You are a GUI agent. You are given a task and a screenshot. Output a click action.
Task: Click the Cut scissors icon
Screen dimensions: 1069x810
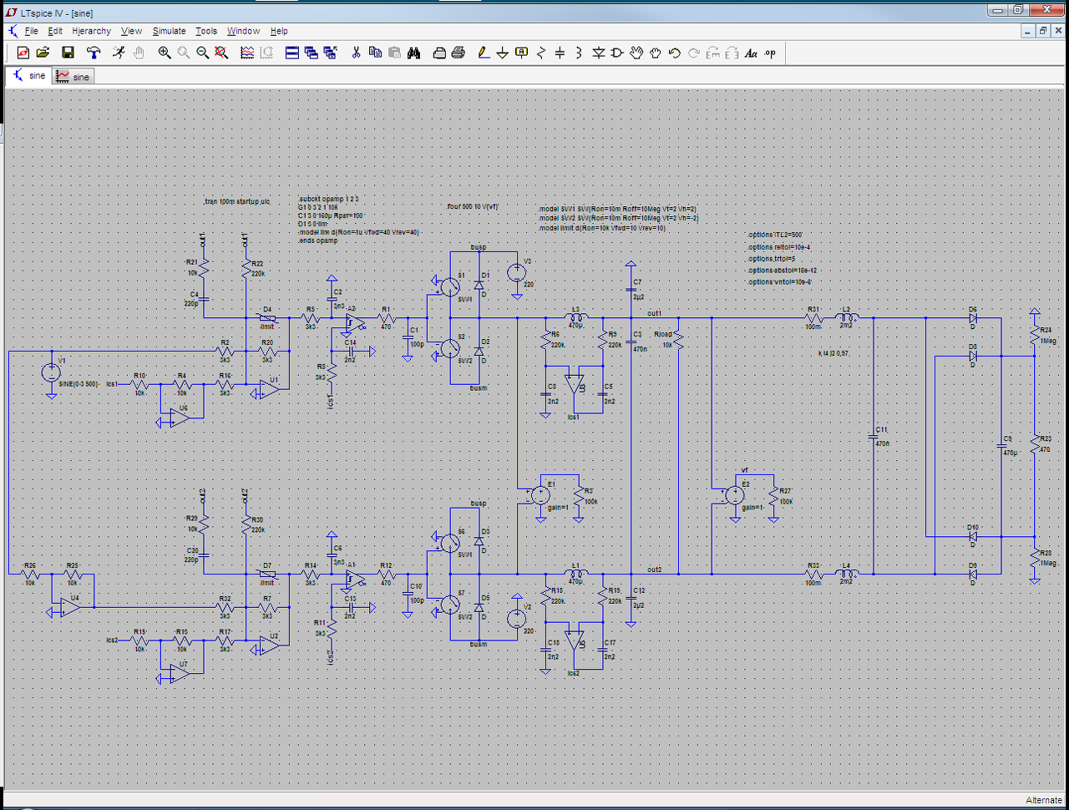356,53
